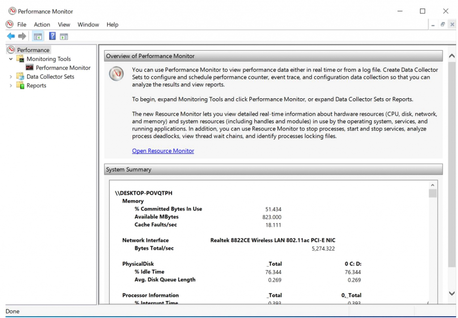458x318 pixels.
Task: Click the show/hide action pane toolbar icon
Action: coord(64,36)
